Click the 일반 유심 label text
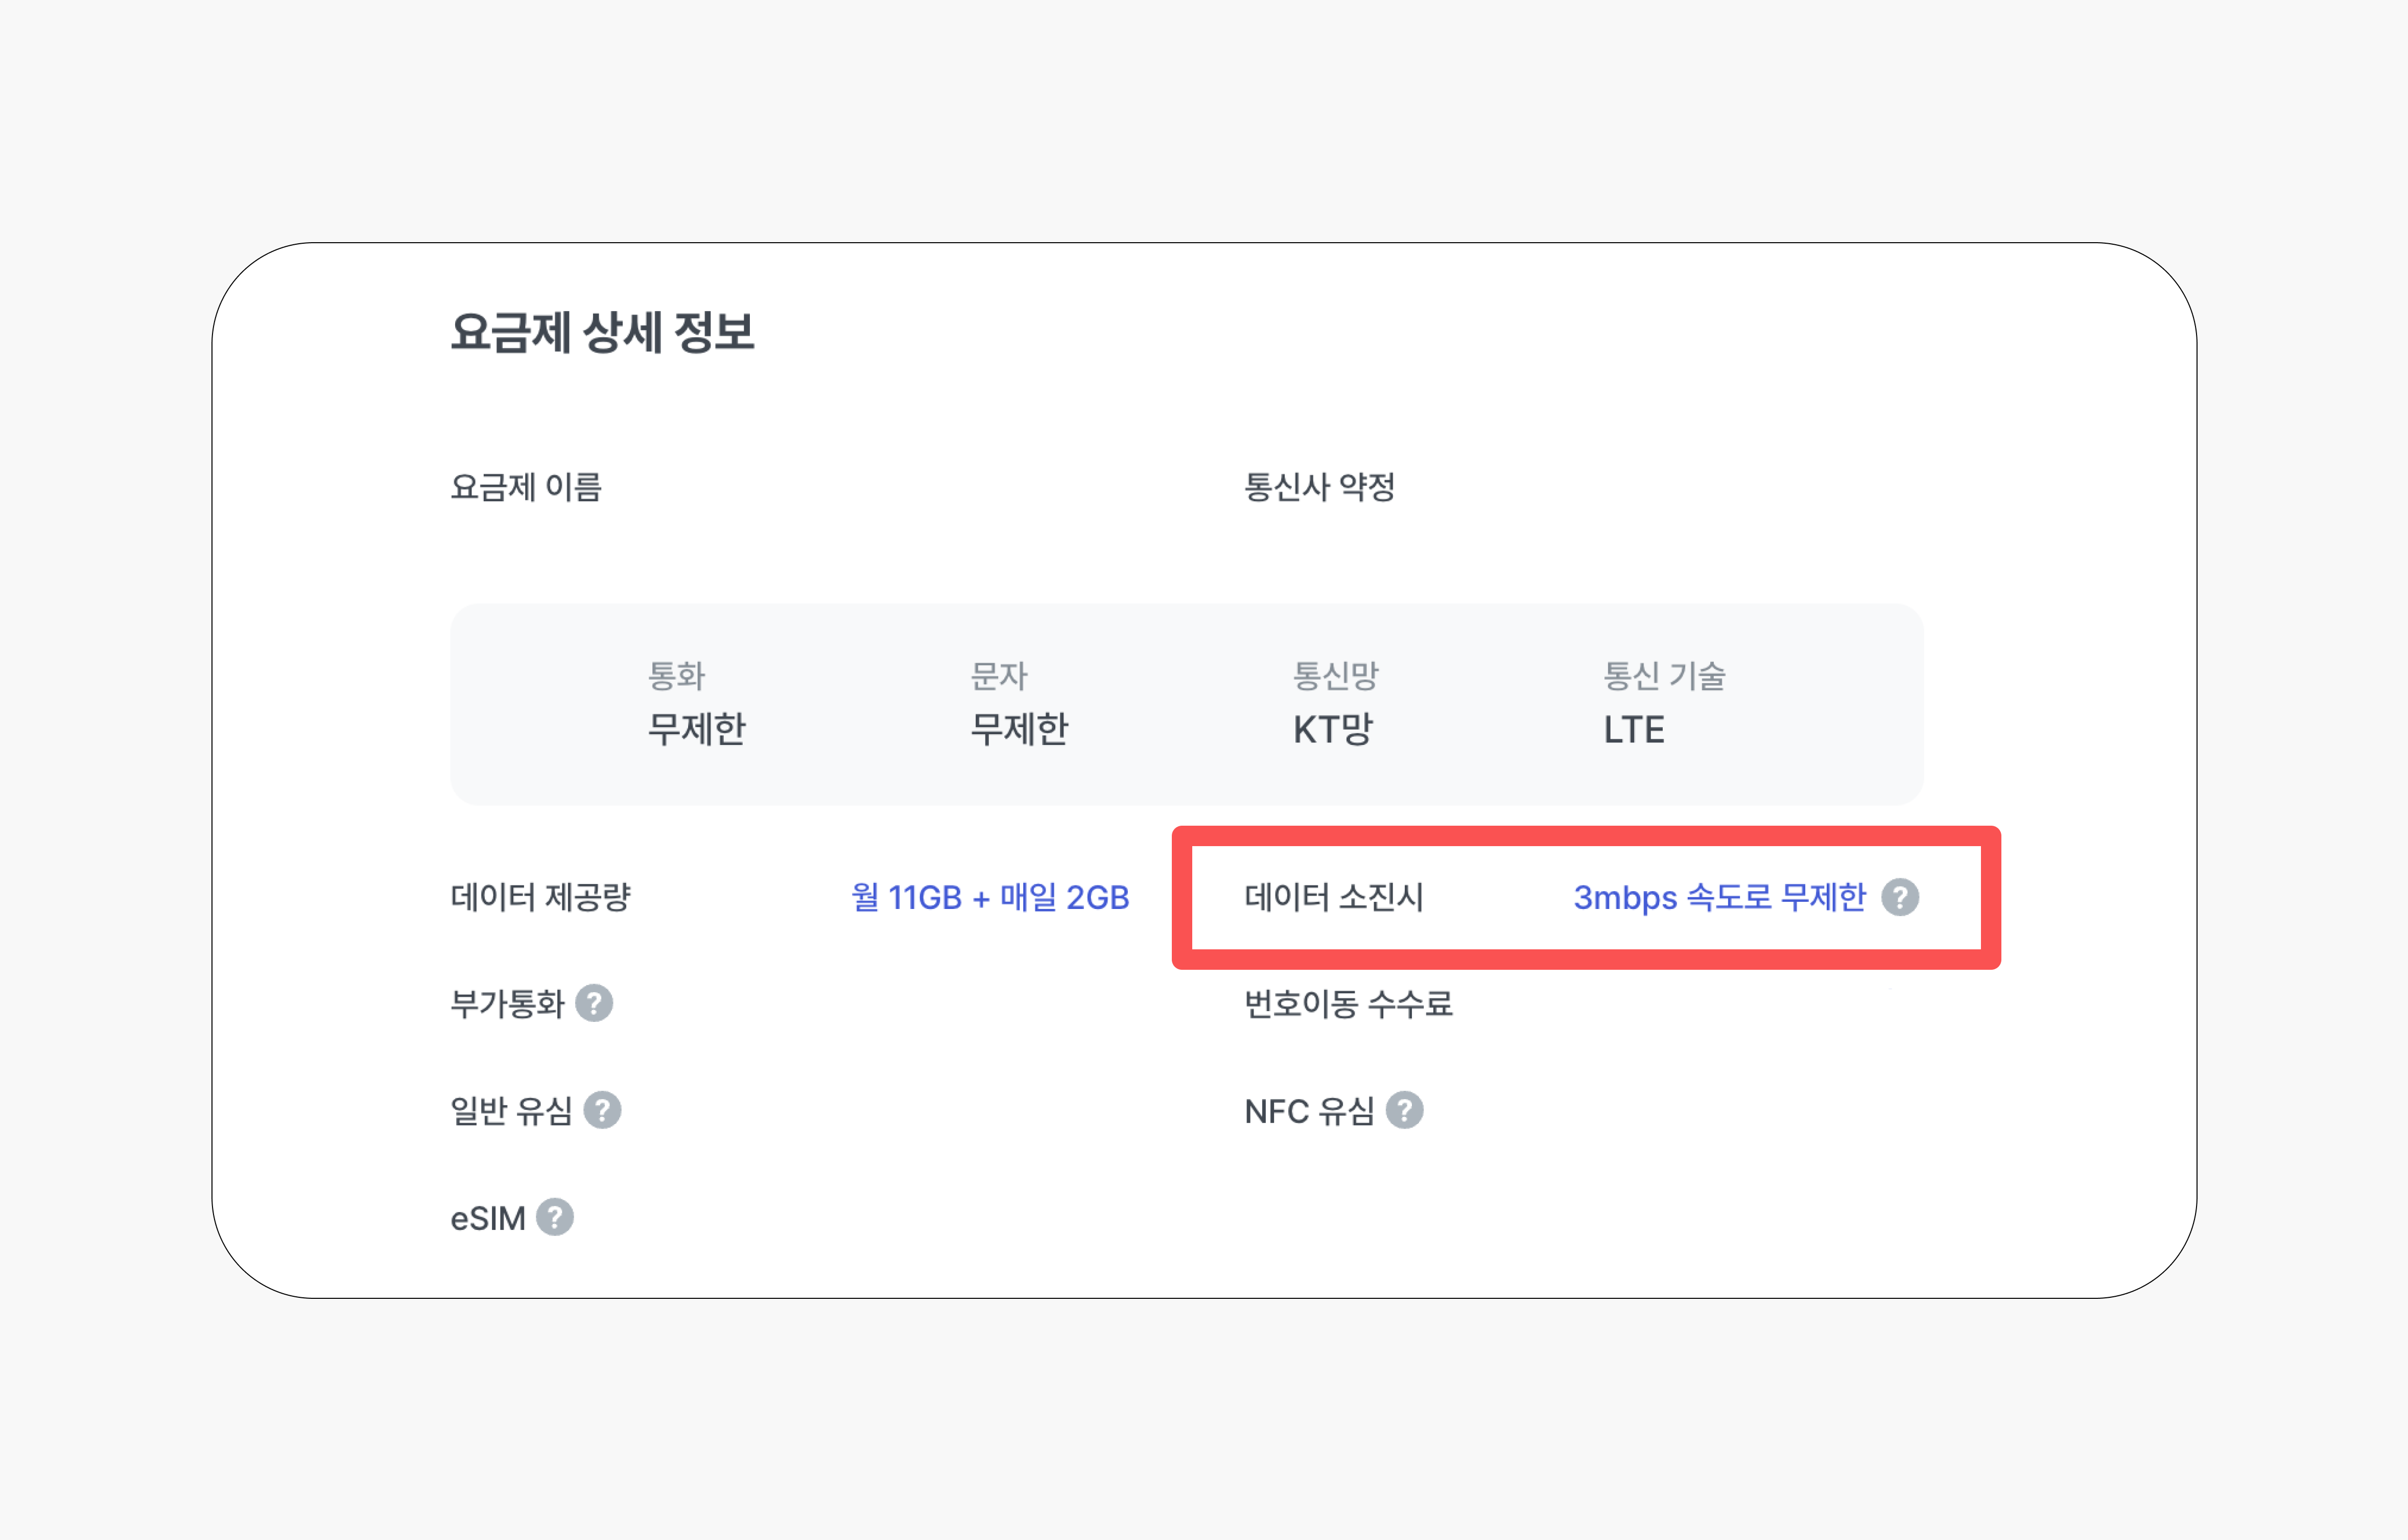Screen dimensions: 2408x1540 [511, 1110]
